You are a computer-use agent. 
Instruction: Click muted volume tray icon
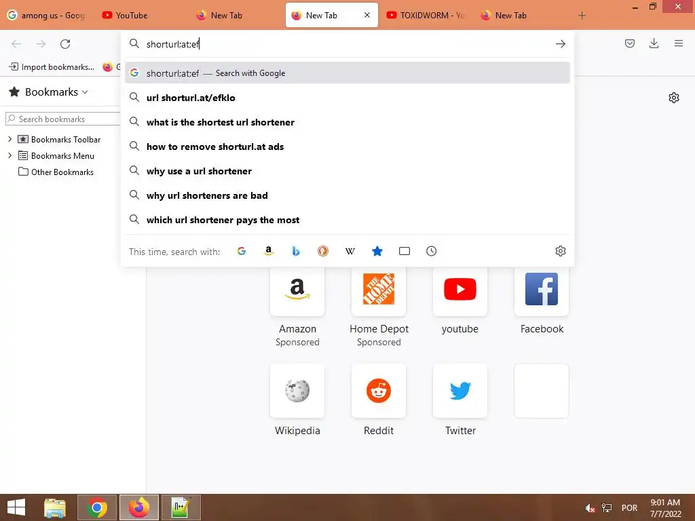pos(590,507)
